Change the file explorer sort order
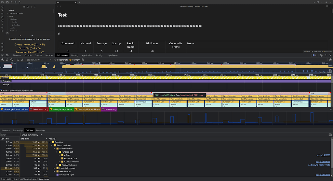Image resolution: width=333 pixels, height=181 pixels. (32, 7)
